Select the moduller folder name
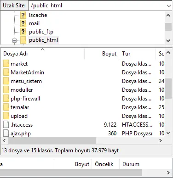 pyautogui.click(x=22, y=90)
